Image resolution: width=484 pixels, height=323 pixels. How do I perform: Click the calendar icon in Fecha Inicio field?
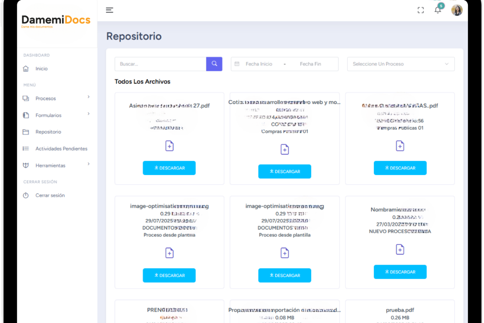tap(237, 64)
